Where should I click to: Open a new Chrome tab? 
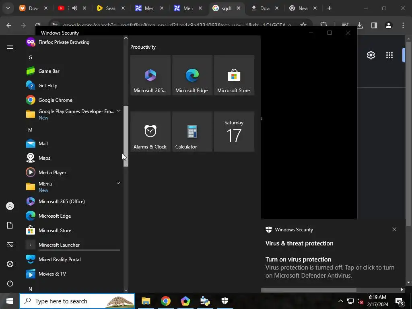point(329,8)
